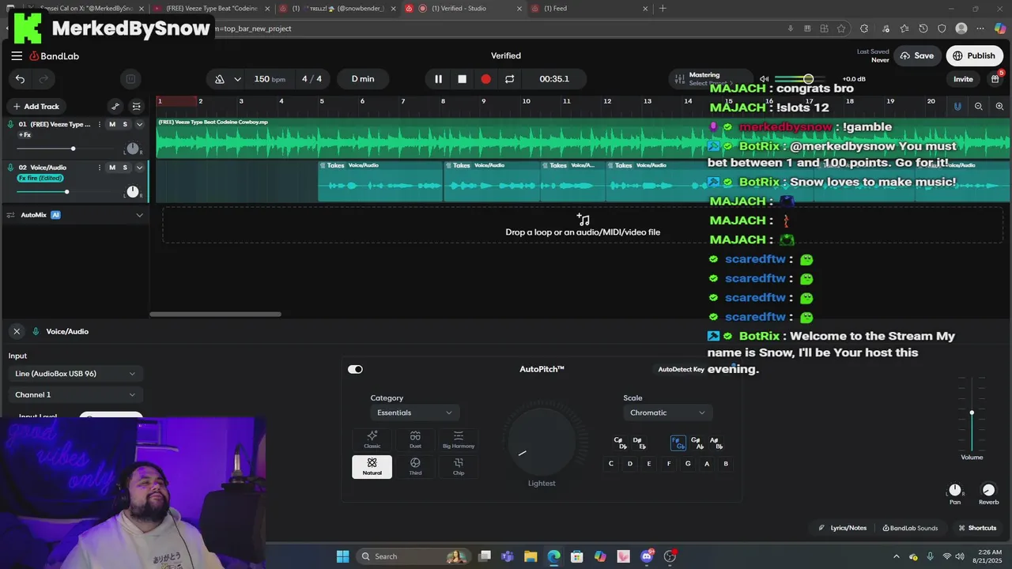Image resolution: width=1012 pixels, height=569 pixels.
Task: Add a new track
Action: coord(36,106)
